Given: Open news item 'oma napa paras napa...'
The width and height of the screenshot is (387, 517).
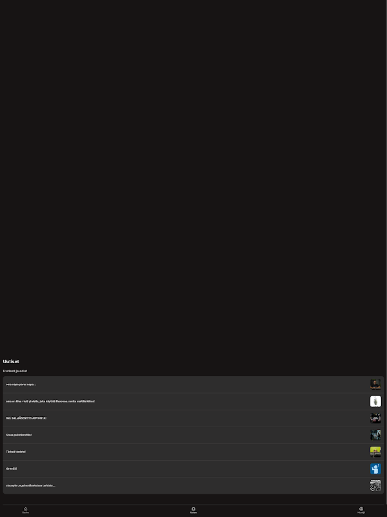Looking at the screenshot, I should coord(193,385).
